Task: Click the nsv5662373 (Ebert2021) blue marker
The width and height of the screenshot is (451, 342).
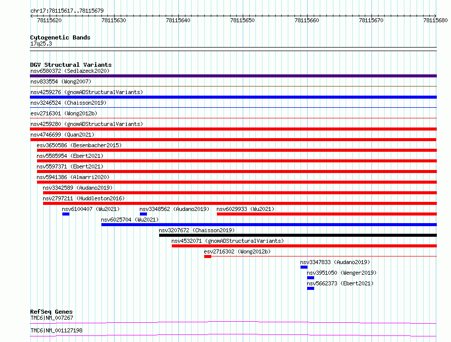Action: tap(311, 288)
